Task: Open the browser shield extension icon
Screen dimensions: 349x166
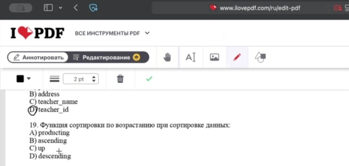Action: 93,8
